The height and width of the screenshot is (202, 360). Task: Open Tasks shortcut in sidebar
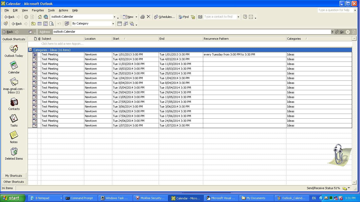pyautogui.click(x=14, y=120)
